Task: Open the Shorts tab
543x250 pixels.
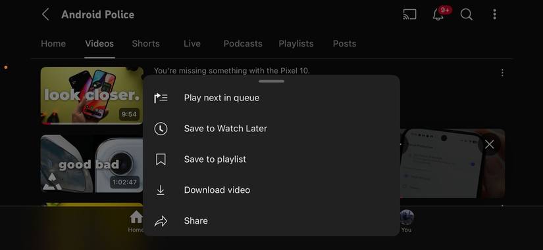Action: pyautogui.click(x=146, y=43)
